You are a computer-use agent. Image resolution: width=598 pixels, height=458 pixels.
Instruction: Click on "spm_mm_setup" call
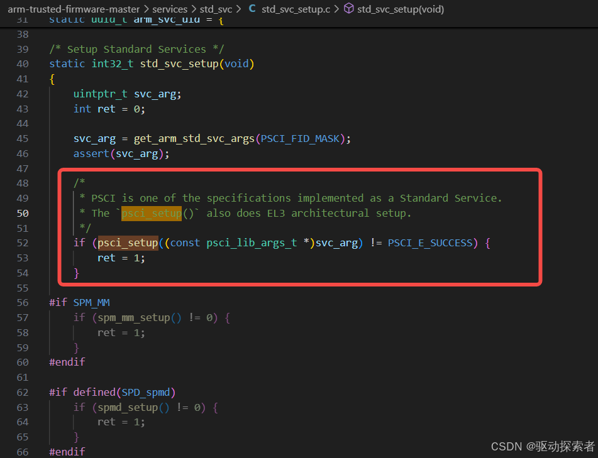click(133, 318)
